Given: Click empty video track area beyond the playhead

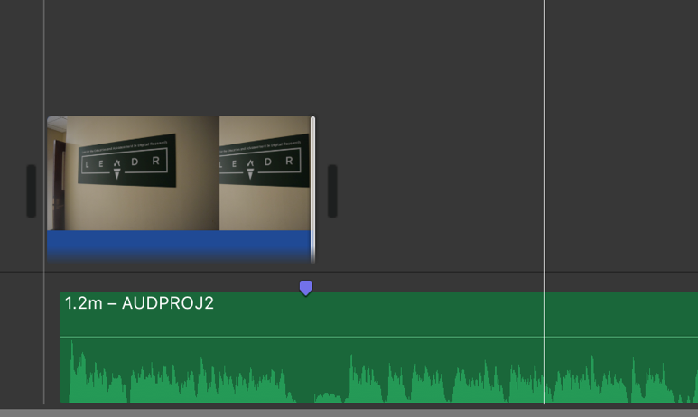Looking at the screenshot, I should [x=621, y=190].
